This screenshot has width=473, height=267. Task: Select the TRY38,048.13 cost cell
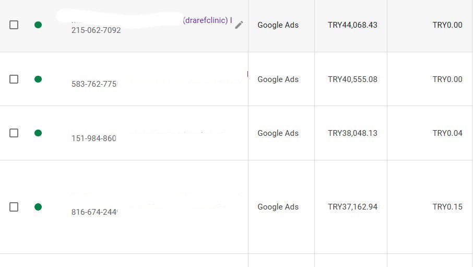click(x=351, y=133)
